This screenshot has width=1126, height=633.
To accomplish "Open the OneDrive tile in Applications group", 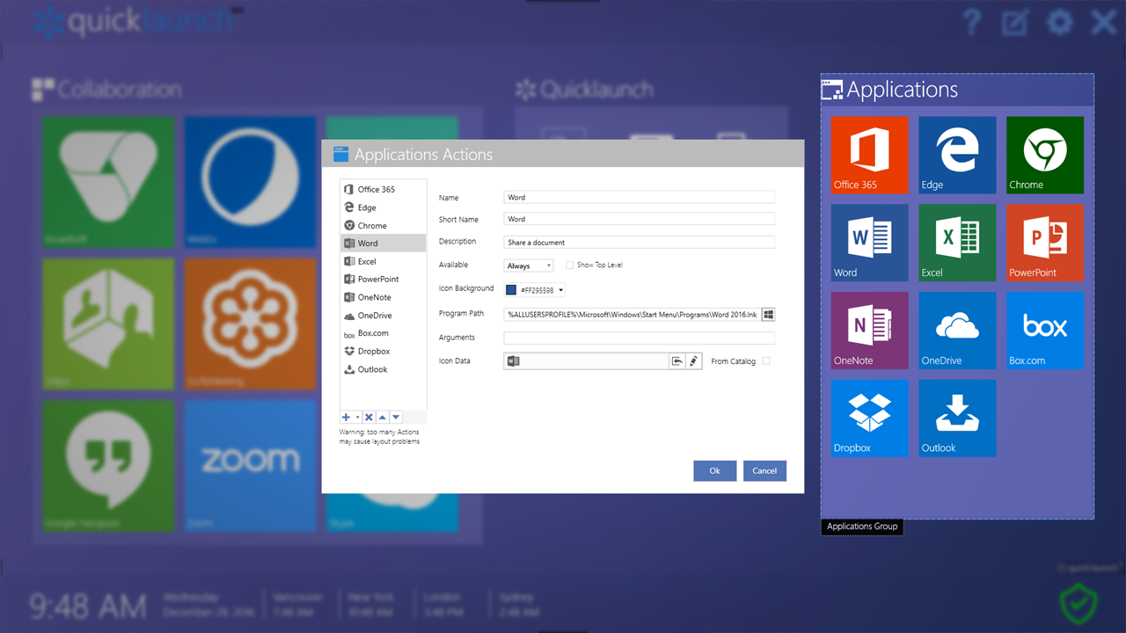I will coord(957,331).
